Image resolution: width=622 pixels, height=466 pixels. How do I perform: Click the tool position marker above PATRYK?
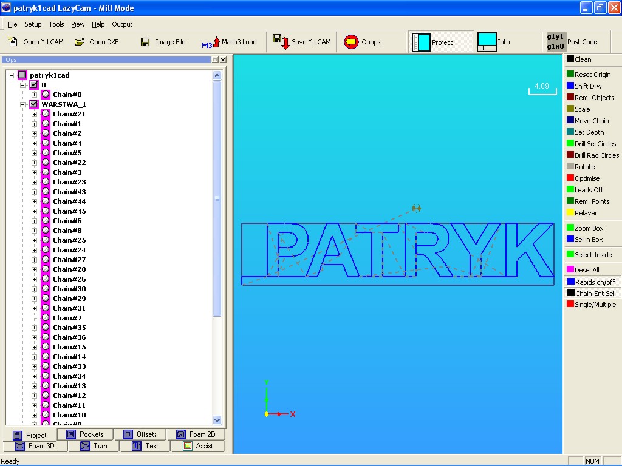pyautogui.click(x=416, y=208)
